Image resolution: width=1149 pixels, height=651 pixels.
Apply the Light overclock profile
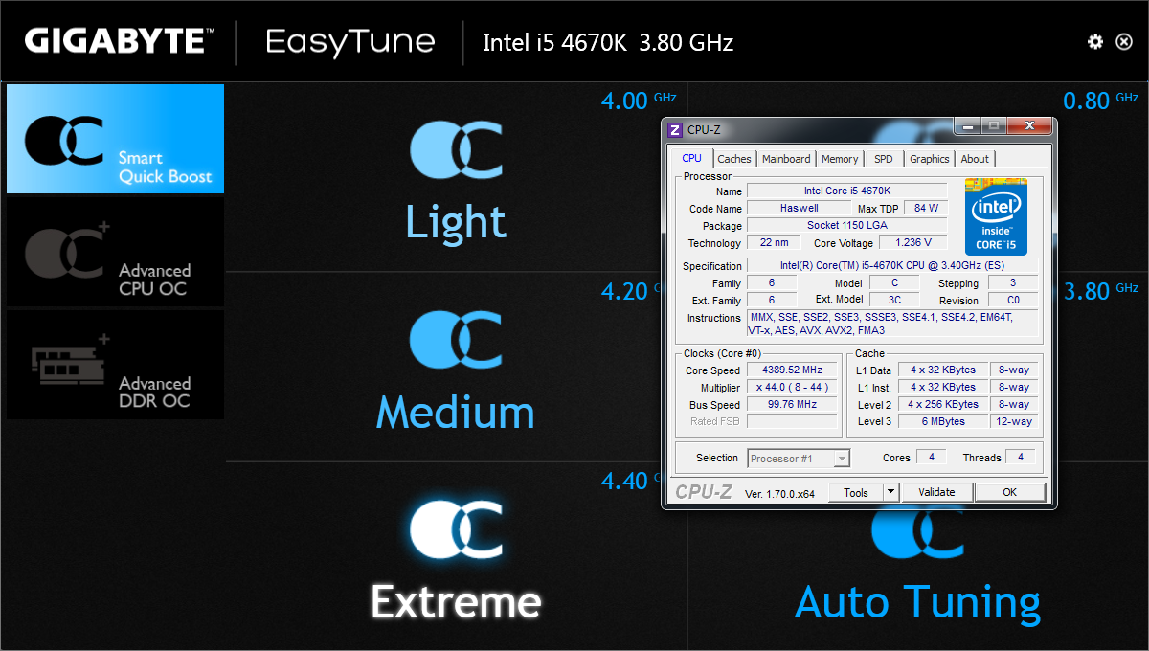(x=456, y=180)
